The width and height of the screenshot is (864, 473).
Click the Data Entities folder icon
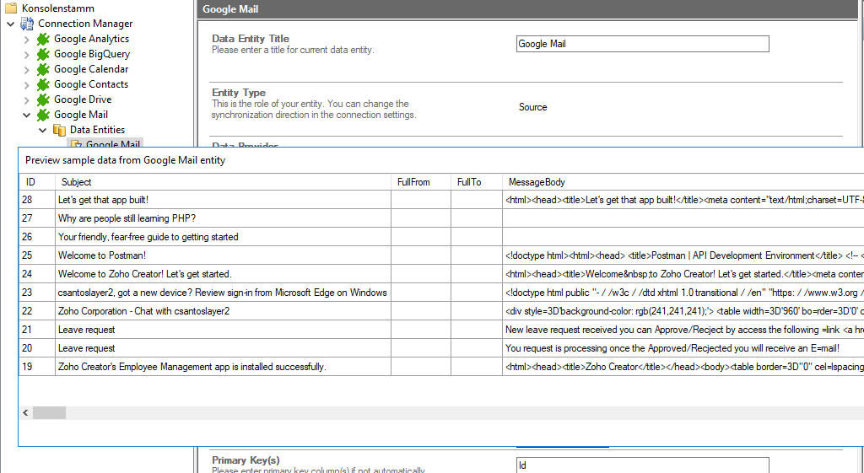point(59,130)
